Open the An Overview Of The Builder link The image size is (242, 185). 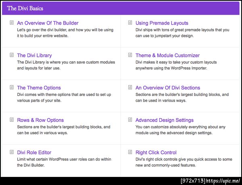pyautogui.click(x=48, y=23)
